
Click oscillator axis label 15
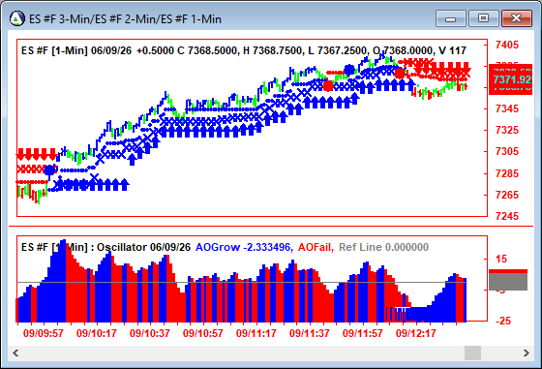501,259
